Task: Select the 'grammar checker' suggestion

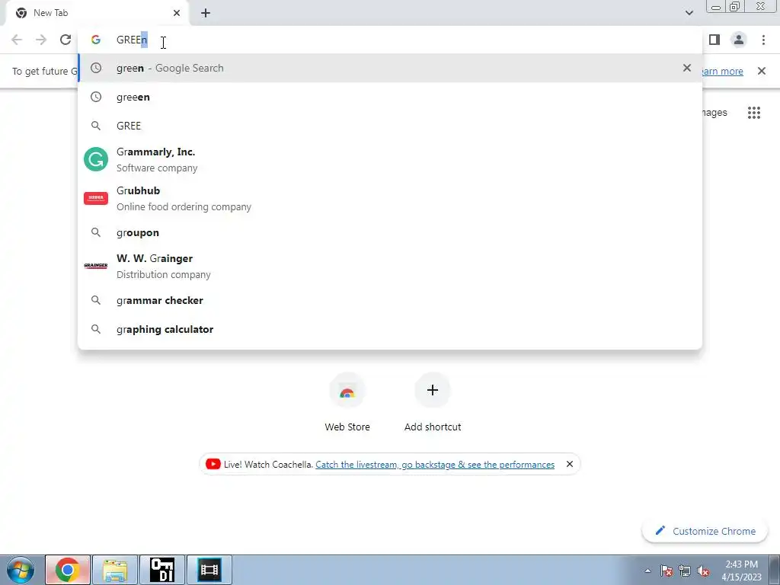Action: pyautogui.click(x=390, y=300)
